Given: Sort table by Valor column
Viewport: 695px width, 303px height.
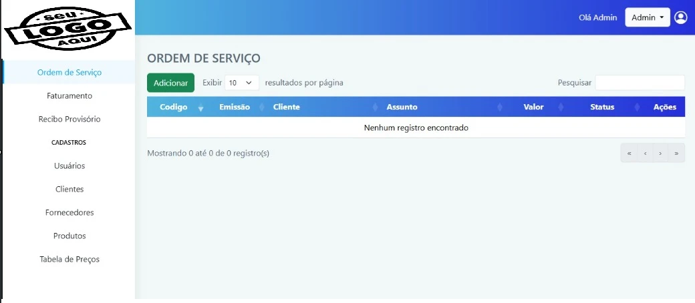Looking at the screenshot, I should 533,107.
